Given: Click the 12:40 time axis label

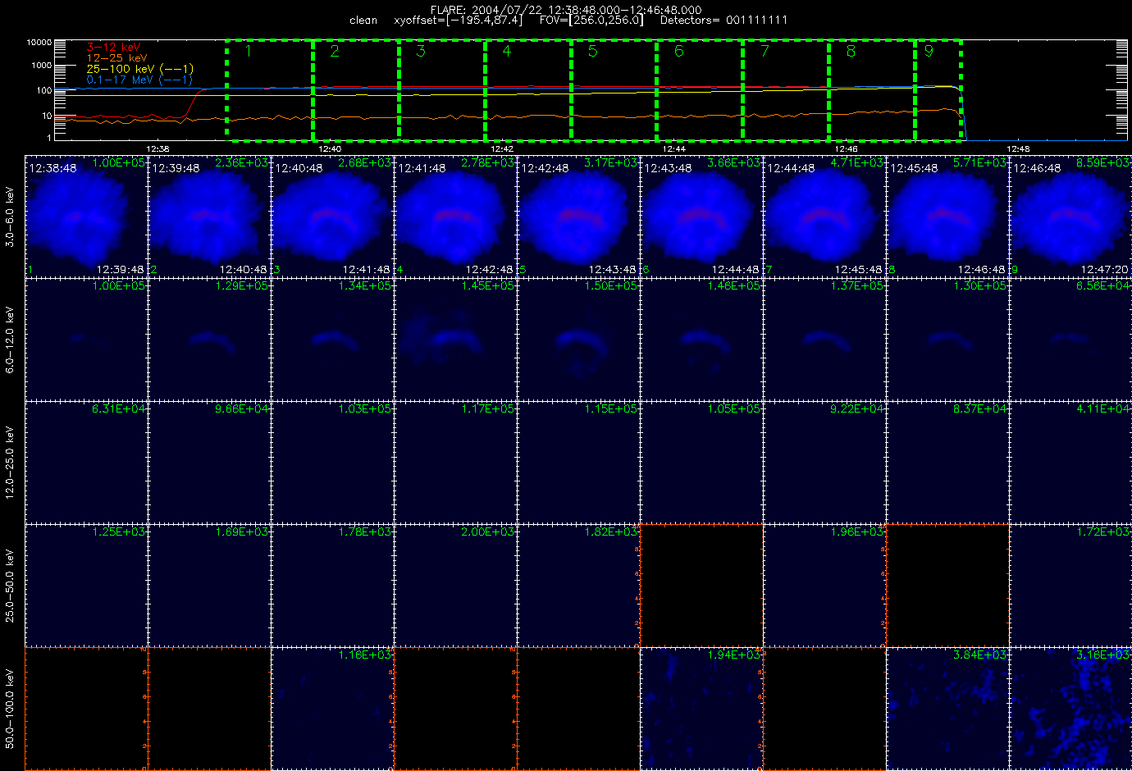Looking at the screenshot, I should (329, 148).
